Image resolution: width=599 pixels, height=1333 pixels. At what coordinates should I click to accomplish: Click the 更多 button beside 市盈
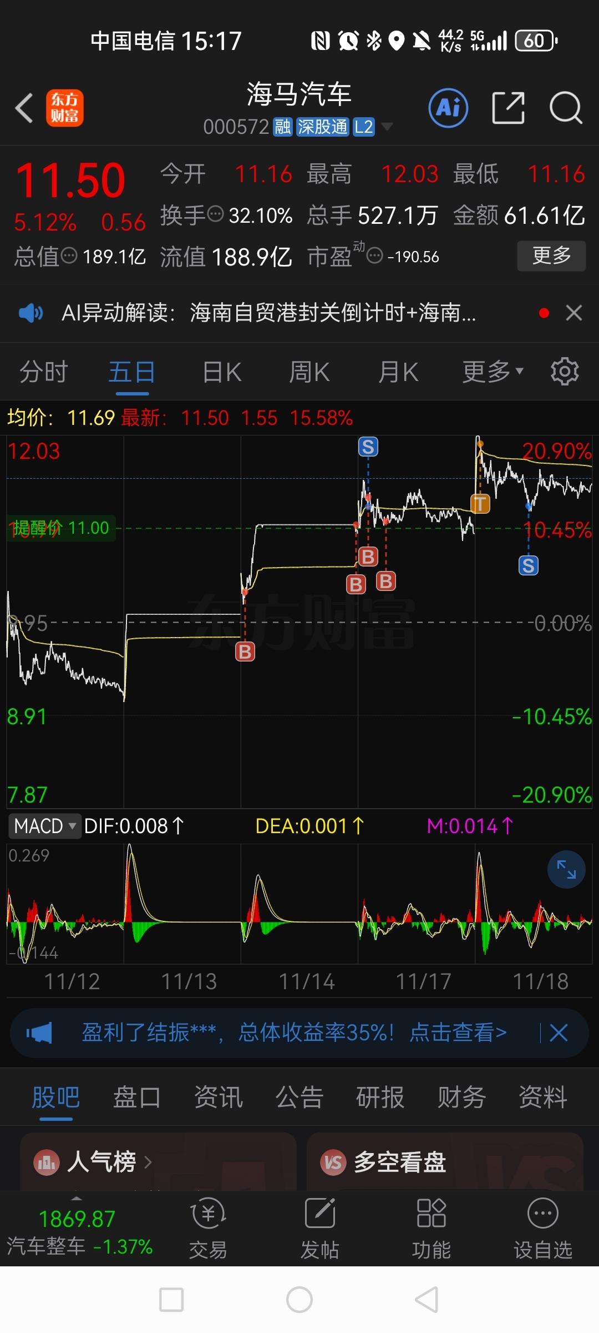click(551, 255)
